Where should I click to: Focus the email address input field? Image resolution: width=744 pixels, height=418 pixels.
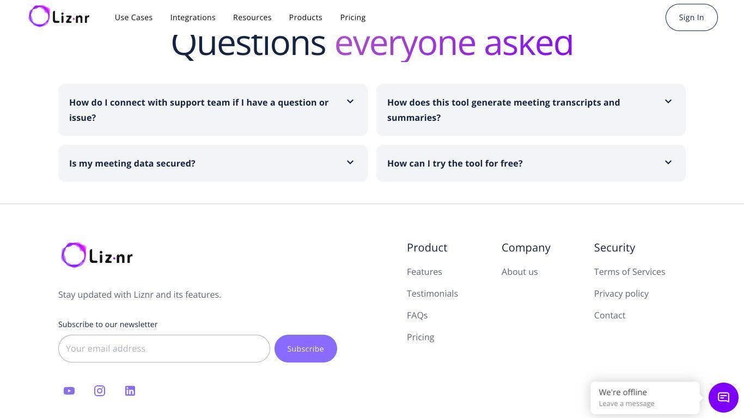[164, 348]
